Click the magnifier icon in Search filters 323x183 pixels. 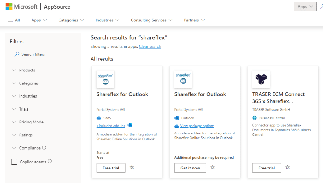[x=17, y=54]
